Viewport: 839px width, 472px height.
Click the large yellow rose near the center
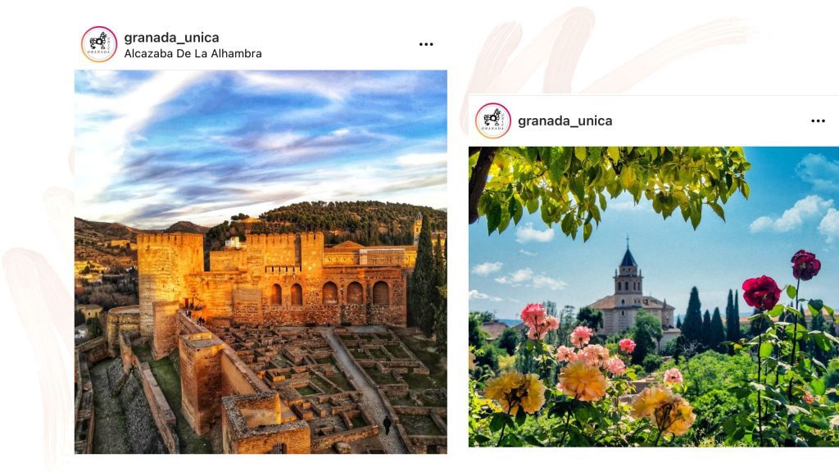click(583, 380)
